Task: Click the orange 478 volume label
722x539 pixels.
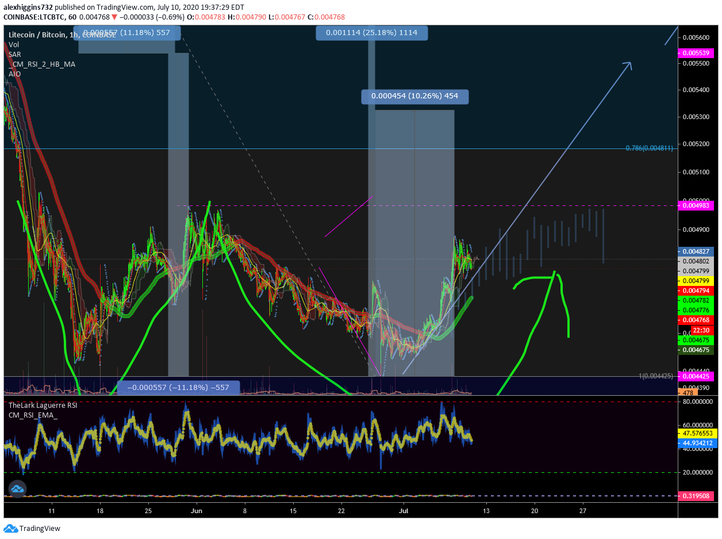Action: click(x=688, y=392)
